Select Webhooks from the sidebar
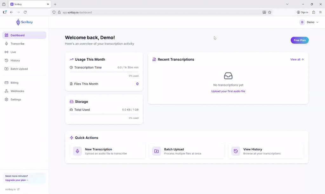 point(17,91)
